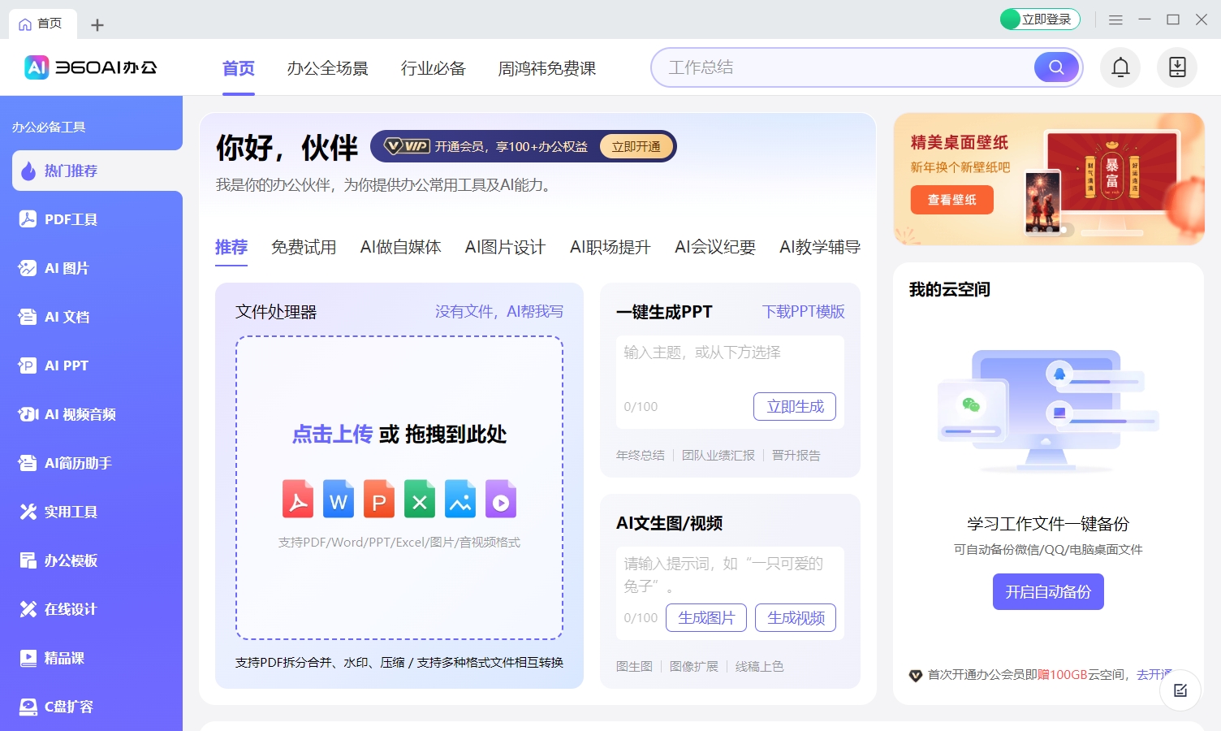Viewport: 1221px width, 731px height.
Task: Click 点击上传 upload link
Action: coord(332,435)
